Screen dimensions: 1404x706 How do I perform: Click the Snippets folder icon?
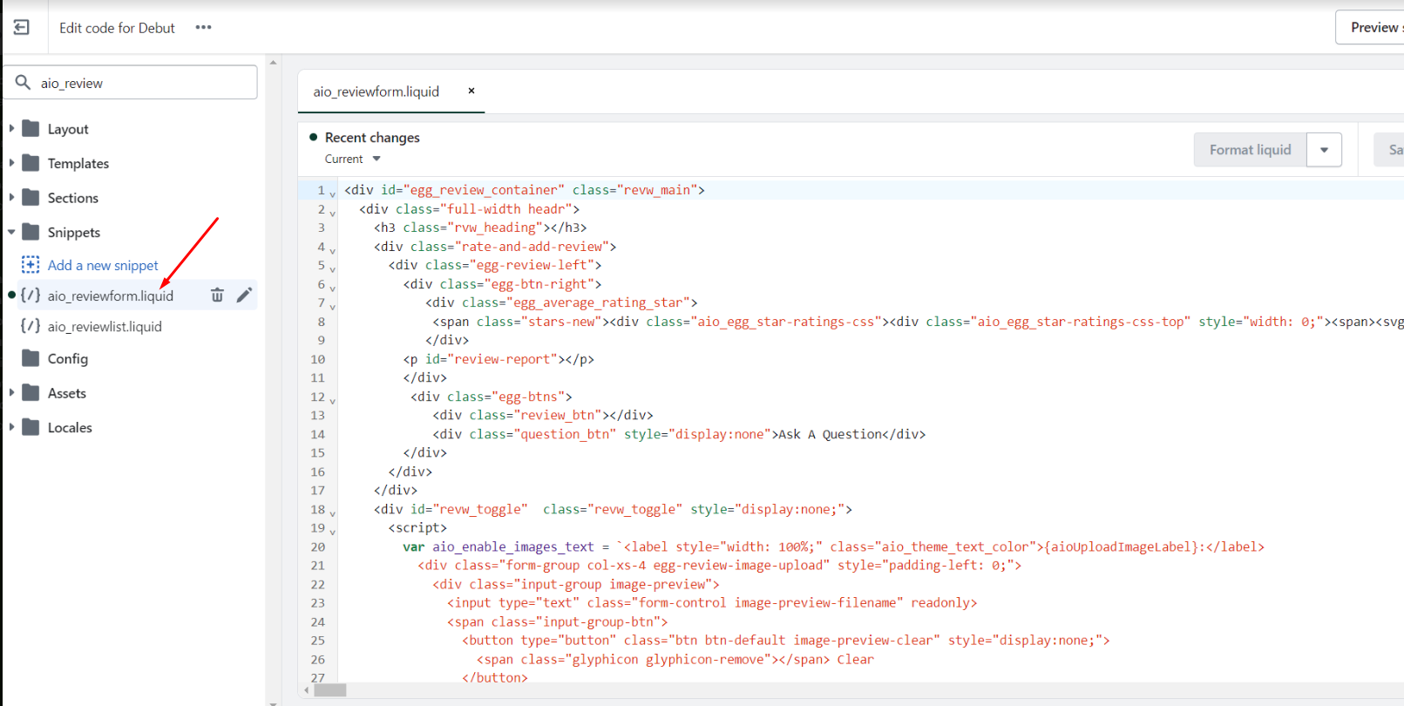pyautogui.click(x=31, y=232)
